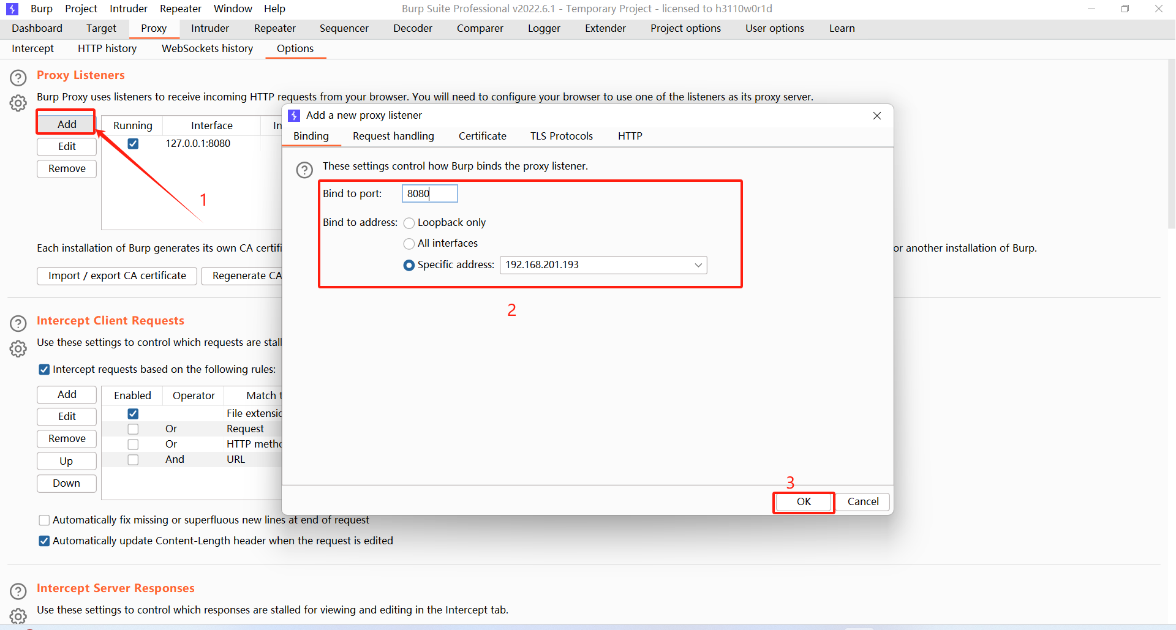The image size is (1176, 630).
Task: Open the WebSockets history sub-tab
Action: 207,48
